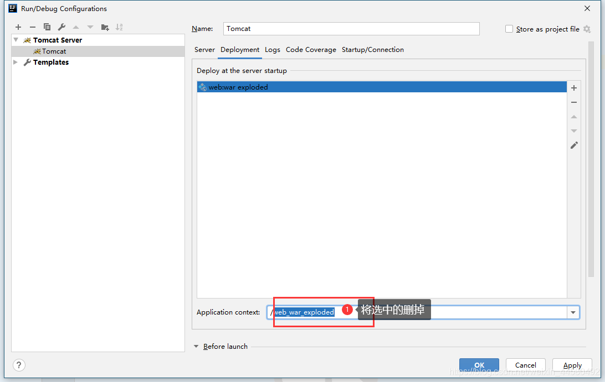Remove the selected deployment artifact
605x382 pixels.
coord(574,102)
